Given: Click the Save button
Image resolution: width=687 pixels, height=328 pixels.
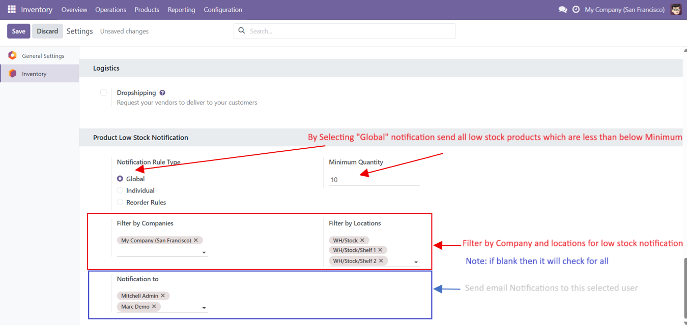Looking at the screenshot, I should 19,31.
